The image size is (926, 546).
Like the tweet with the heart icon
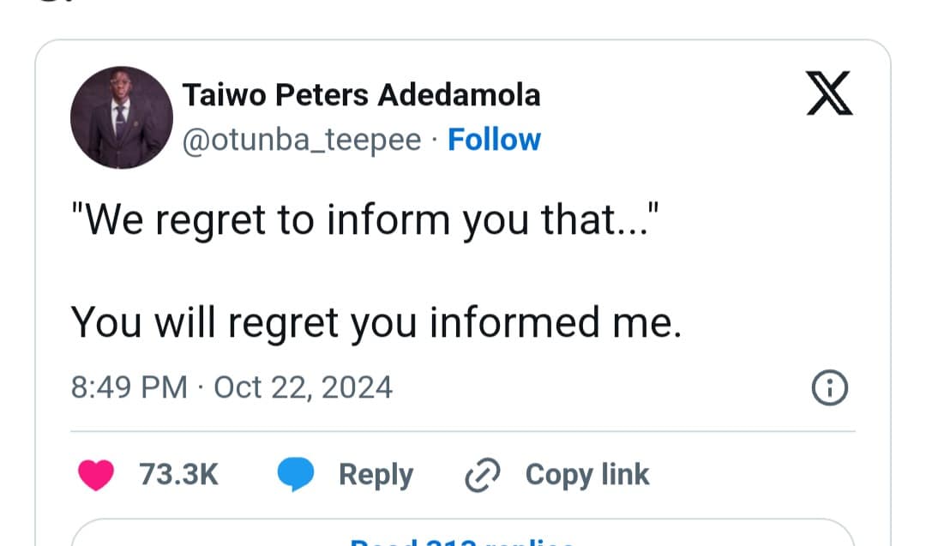click(x=96, y=475)
